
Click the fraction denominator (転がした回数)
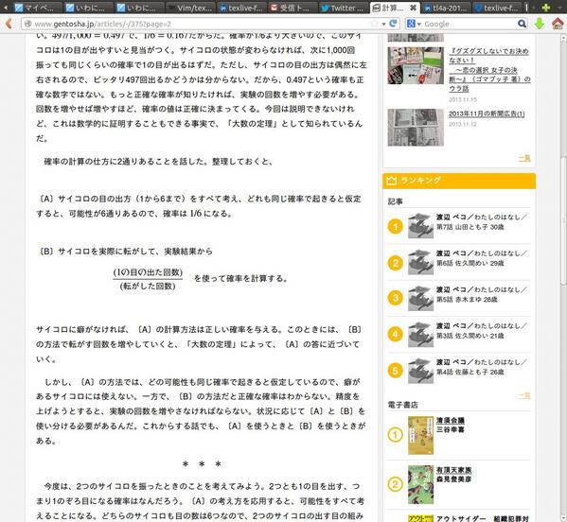point(148,287)
